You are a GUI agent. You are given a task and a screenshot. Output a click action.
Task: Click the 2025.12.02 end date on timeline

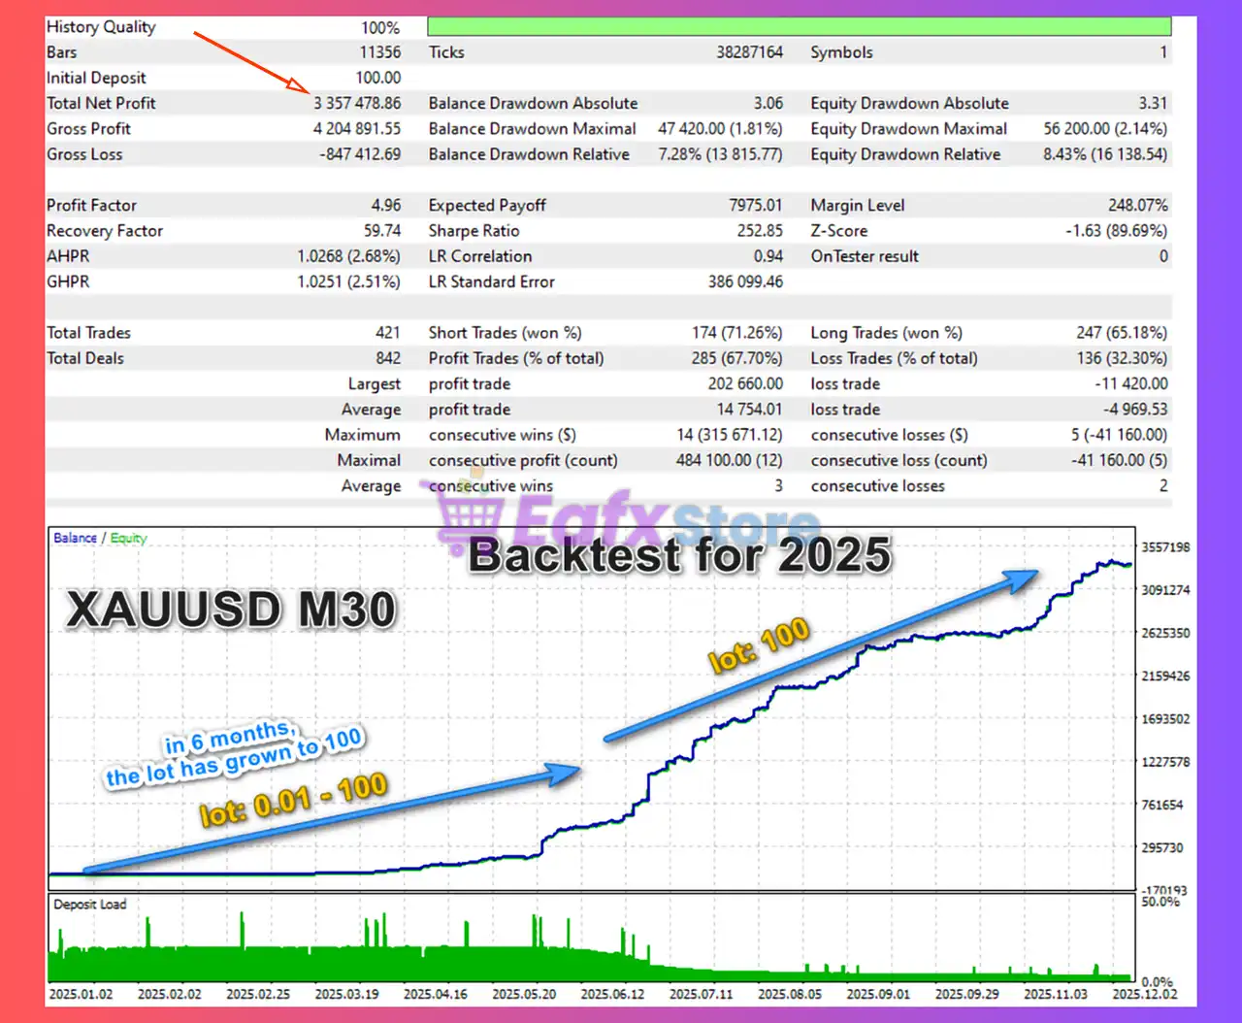[1145, 994]
